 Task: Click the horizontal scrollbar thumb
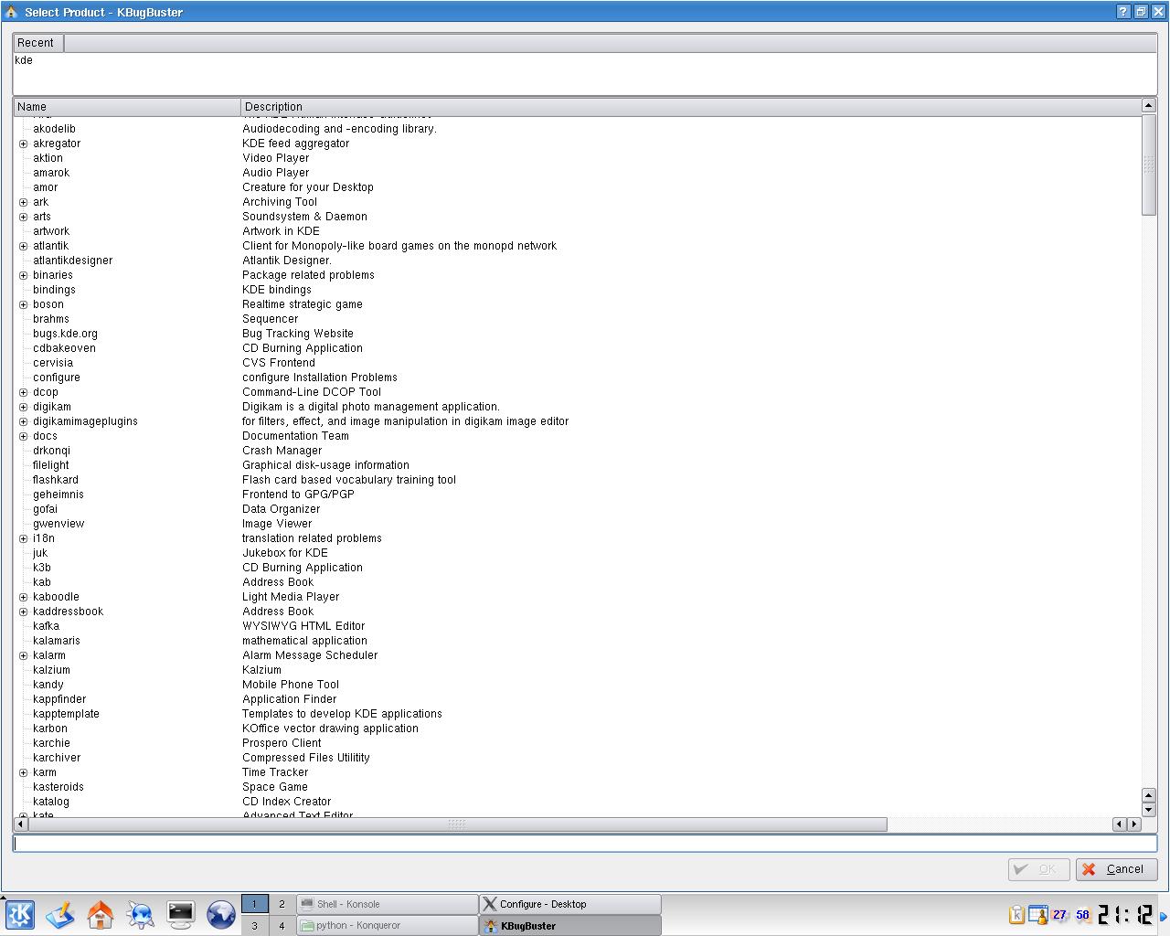click(457, 824)
